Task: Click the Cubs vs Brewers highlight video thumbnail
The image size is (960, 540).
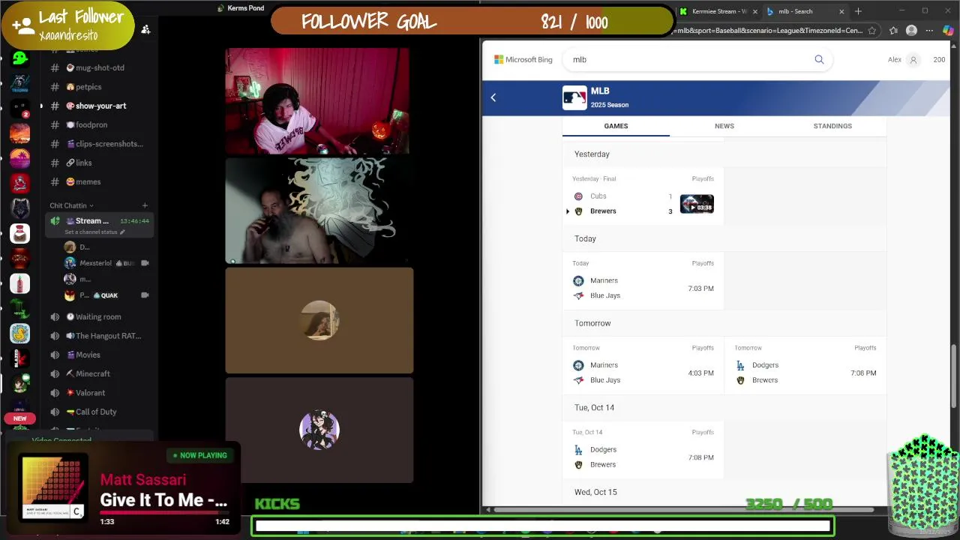Action: click(x=697, y=204)
